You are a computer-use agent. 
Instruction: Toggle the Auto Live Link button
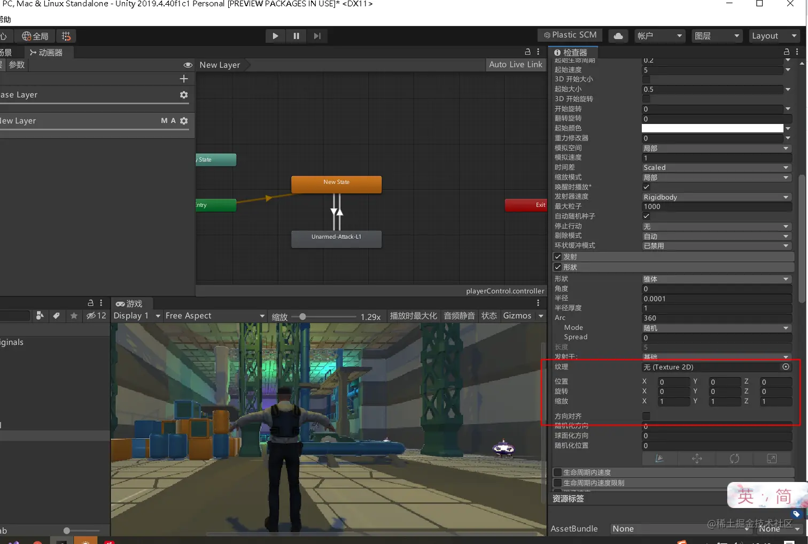pyautogui.click(x=516, y=64)
